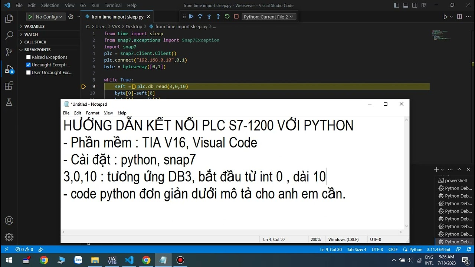Click Notepad horizontal scrollbar right arrow

[x=401, y=232]
